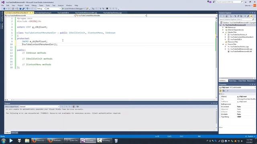Select YouTubeGUID.h in Solution Explorer
The height and width of the screenshot is (144, 257).
coord(236,39)
